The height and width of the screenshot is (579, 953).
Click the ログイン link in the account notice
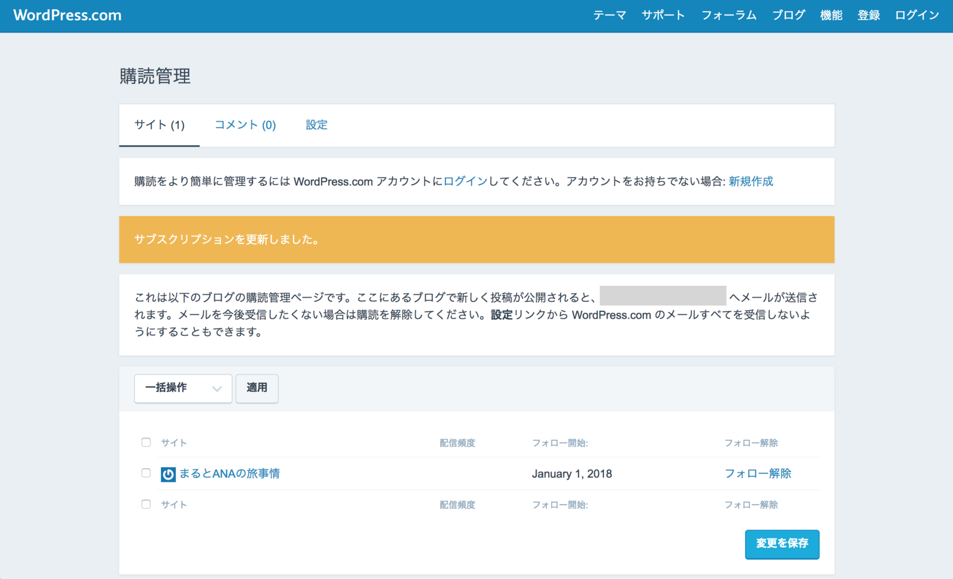pos(466,182)
